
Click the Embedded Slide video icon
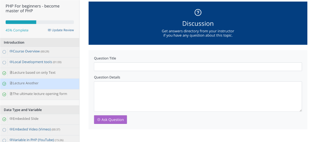pyautogui.click(x=11, y=119)
